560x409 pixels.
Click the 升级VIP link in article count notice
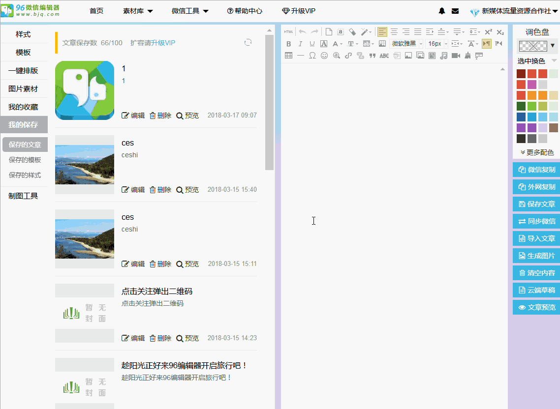click(x=163, y=43)
